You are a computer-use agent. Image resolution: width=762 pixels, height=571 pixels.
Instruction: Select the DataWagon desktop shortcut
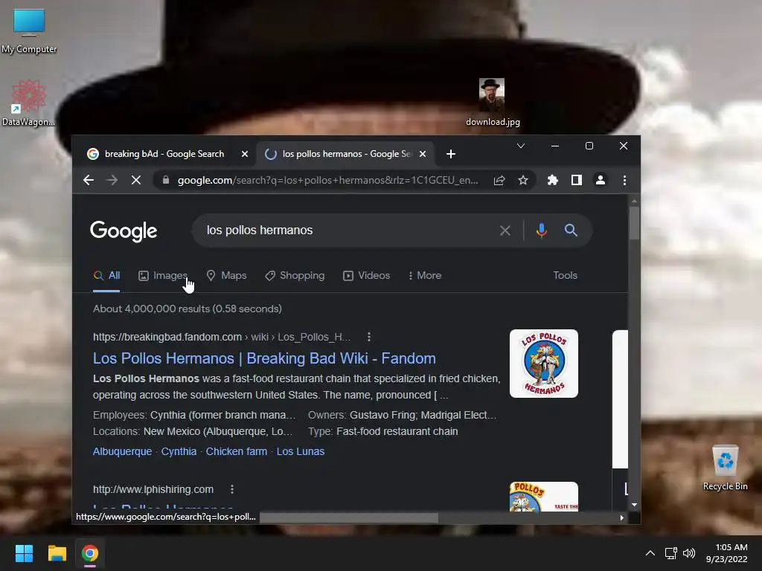pyautogui.click(x=29, y=103)
